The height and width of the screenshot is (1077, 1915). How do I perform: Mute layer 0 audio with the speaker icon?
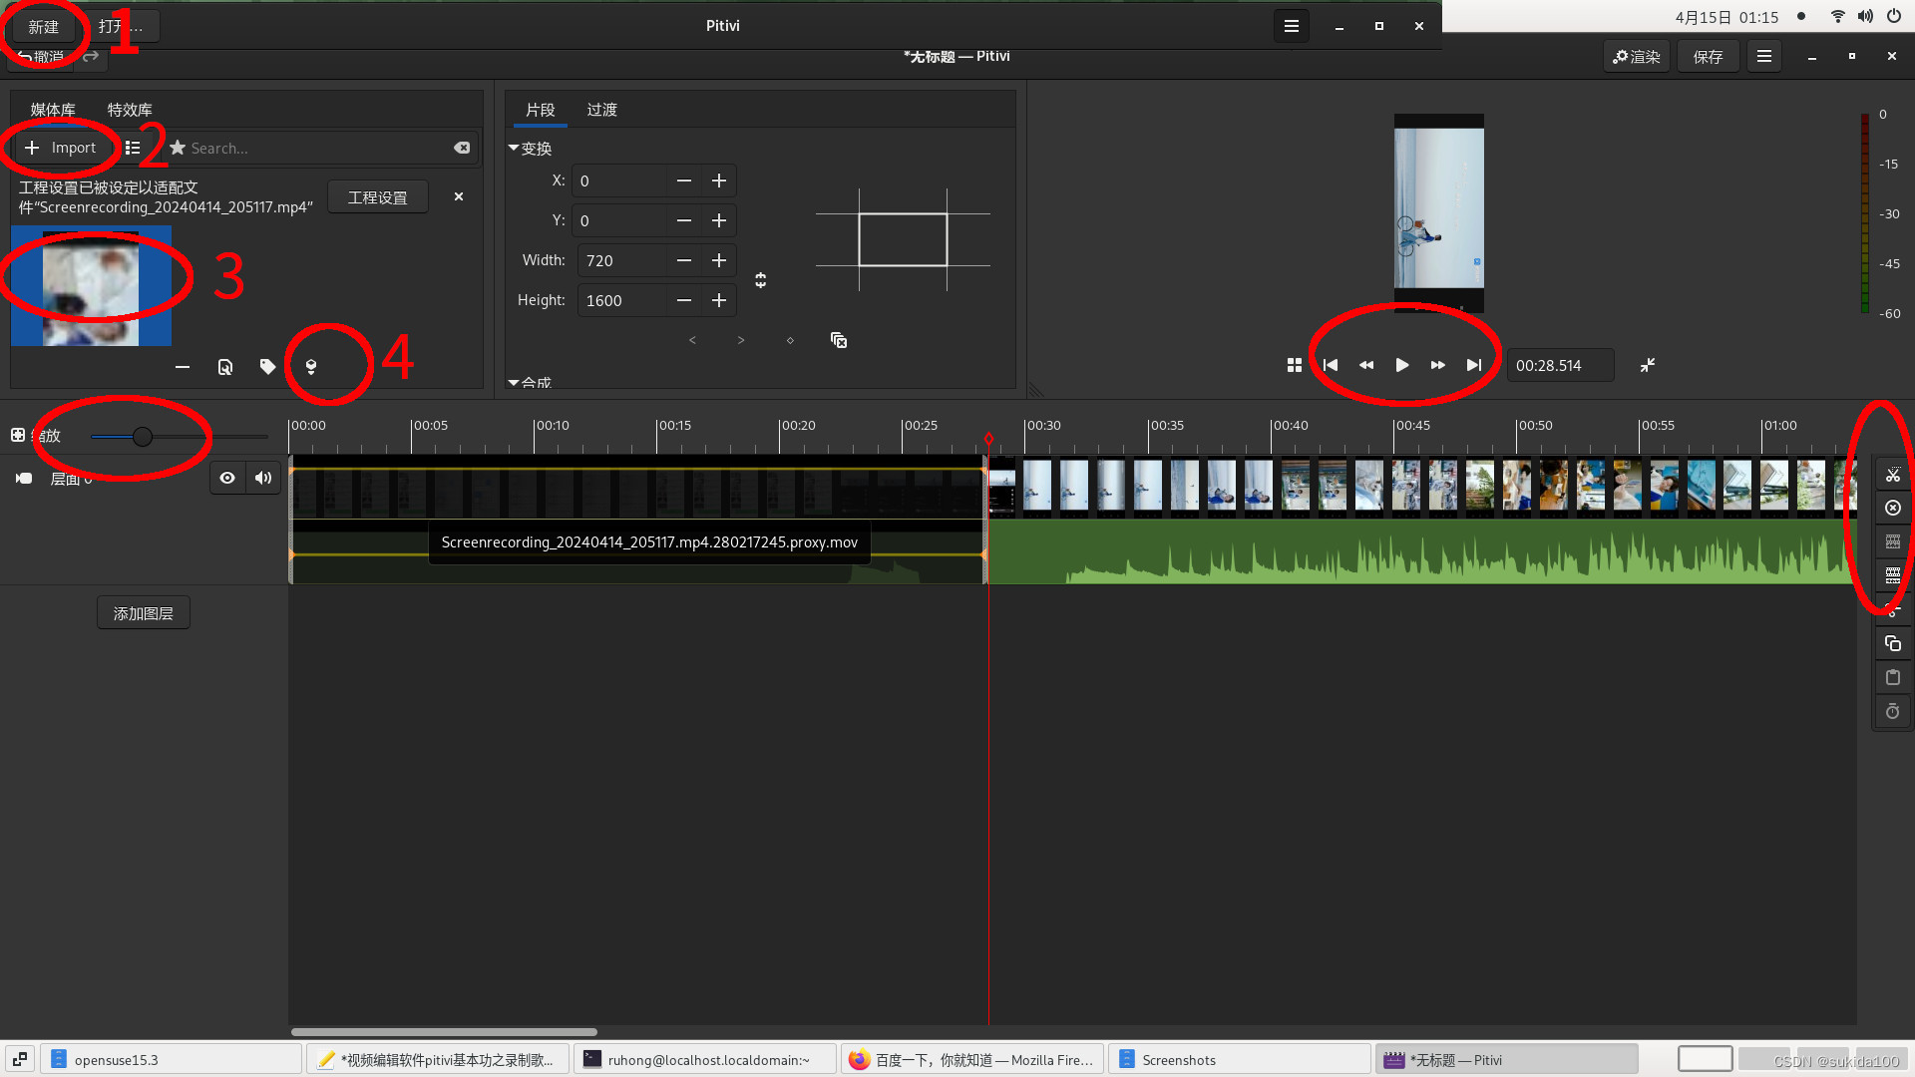(x=263, y=479)
